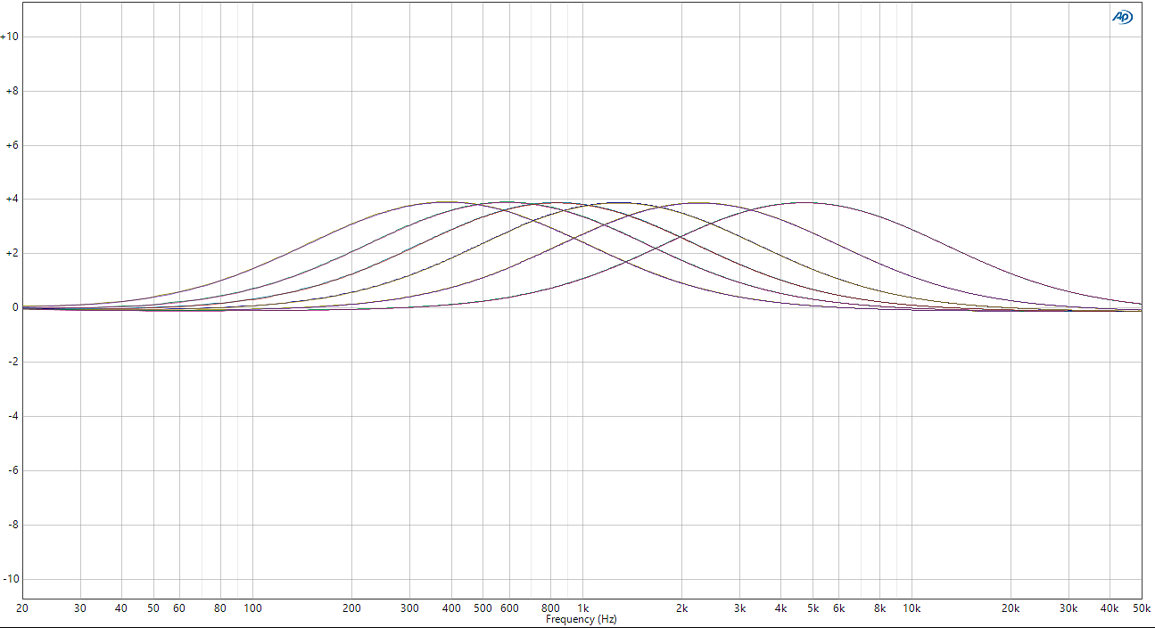The image size is (1155, 628).
Task: Select the '200' Hz frequency tick label
Action: coord(351,608)
